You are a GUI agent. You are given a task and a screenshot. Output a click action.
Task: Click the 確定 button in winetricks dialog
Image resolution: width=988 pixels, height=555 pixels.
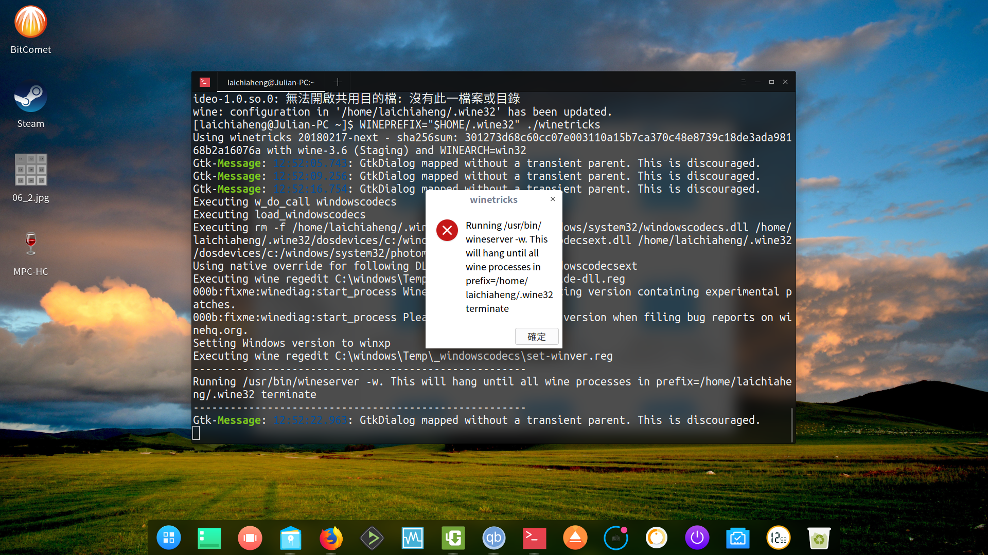(537, 337)
